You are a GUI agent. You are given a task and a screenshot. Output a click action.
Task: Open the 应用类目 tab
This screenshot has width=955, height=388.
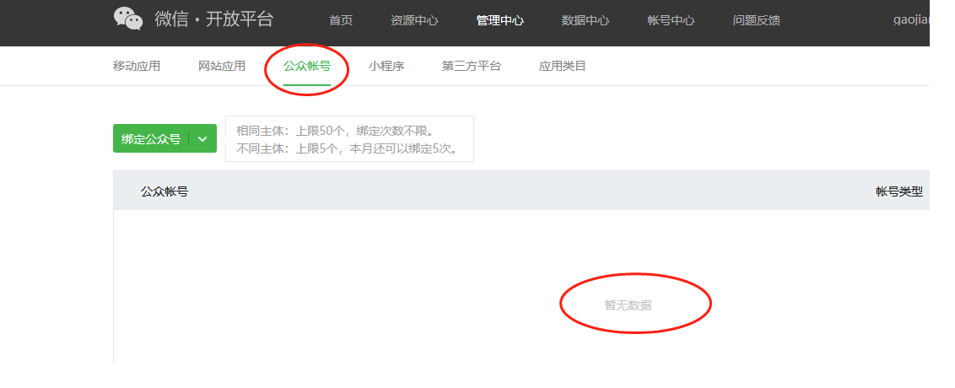pyautogui.click(x=562, y=66)
